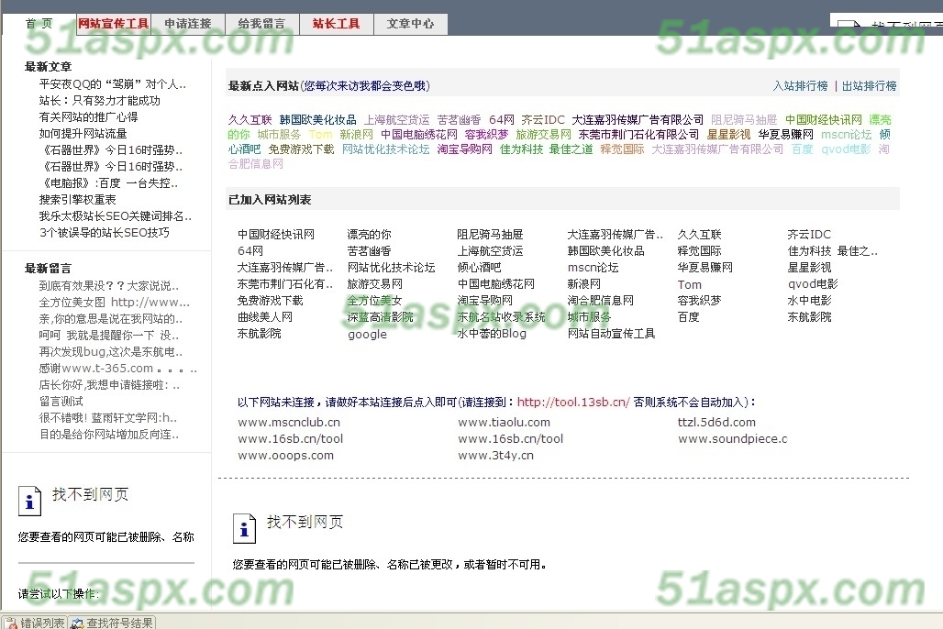Open message 很不错哦! 蓝雨轩文学网
This screenshot has height=629, width=943.
pos(108,418)
